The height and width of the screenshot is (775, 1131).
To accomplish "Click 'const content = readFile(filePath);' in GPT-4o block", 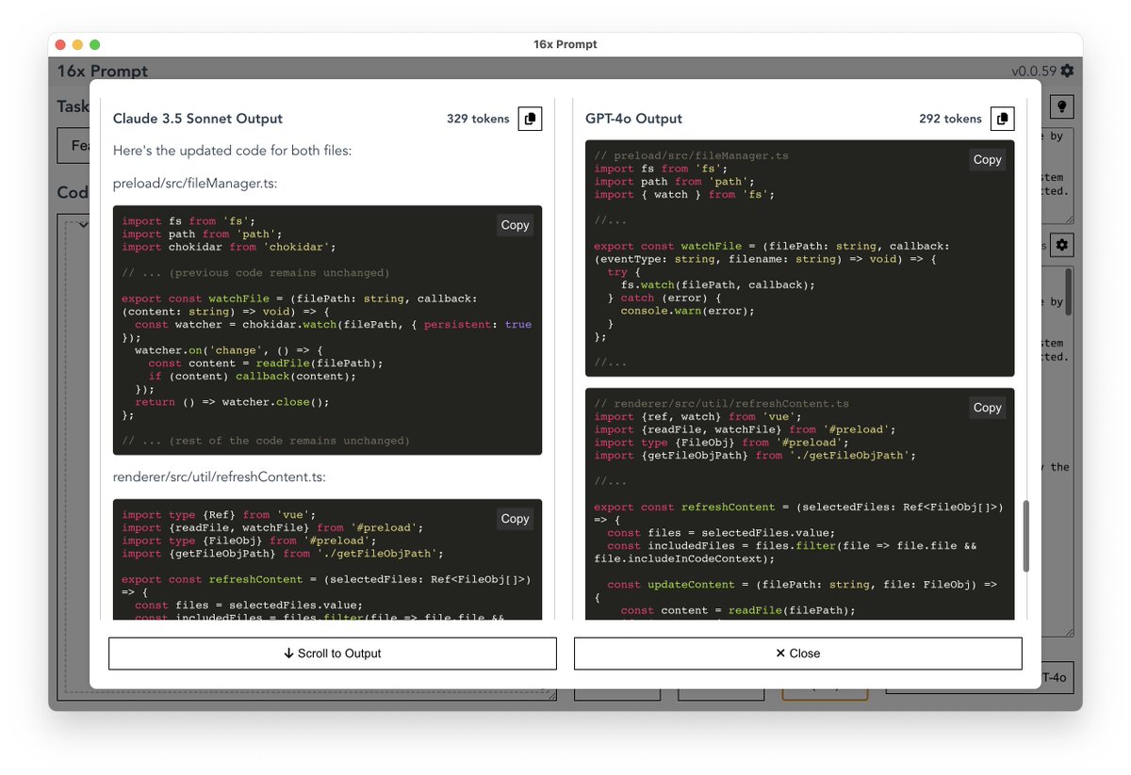I will coord(738,610).
